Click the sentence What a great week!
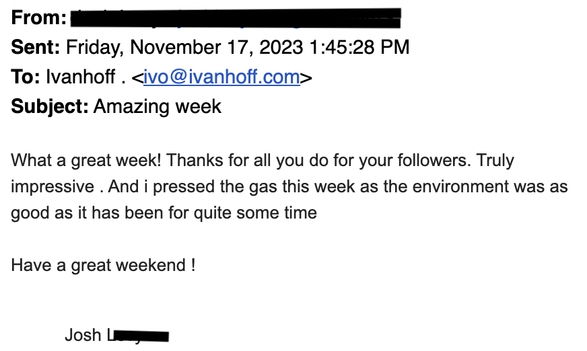The image size is (587, 351). click(86, 160)
